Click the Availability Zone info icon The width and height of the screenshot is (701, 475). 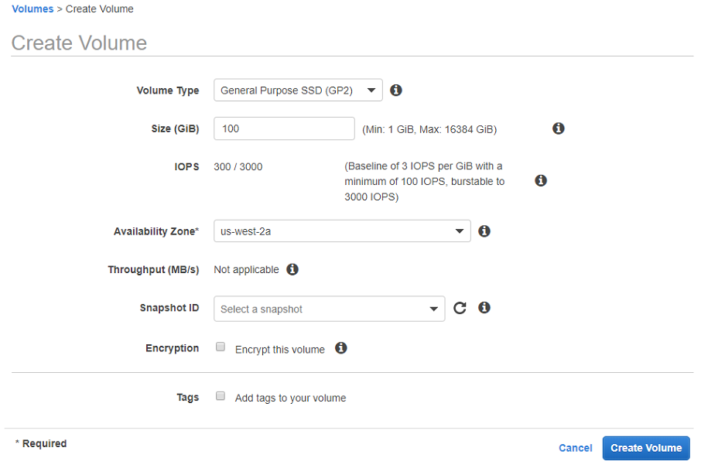(x=484, y=231)
